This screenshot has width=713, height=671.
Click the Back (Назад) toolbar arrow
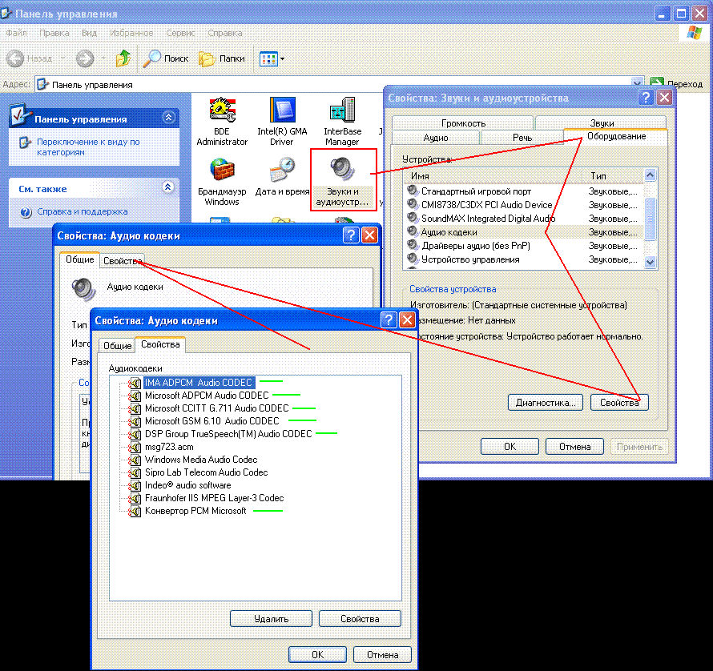(15, 58)
